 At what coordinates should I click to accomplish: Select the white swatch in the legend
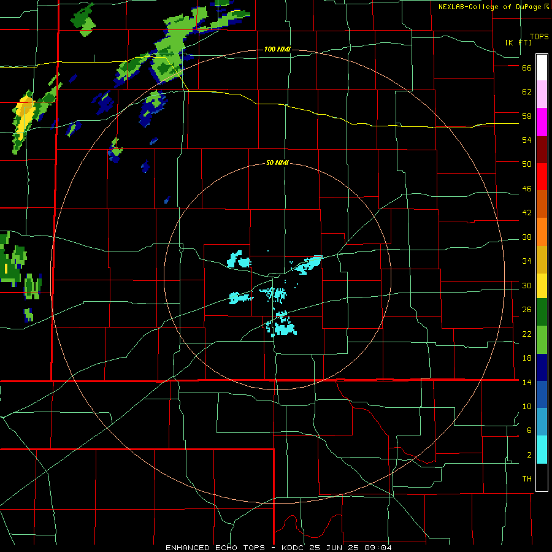[542, 67]
